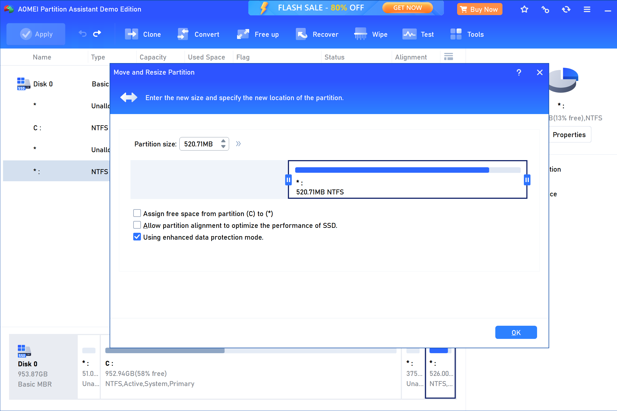Sort by the Capacity column header
This screenshot has width=617, height=411.
[153, 57]
